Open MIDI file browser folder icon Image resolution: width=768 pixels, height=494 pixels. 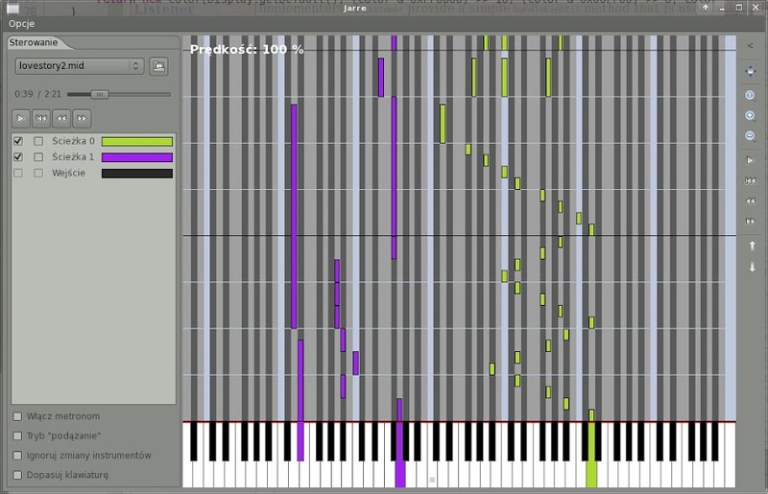pyautogui.click(x=158, y=66)
